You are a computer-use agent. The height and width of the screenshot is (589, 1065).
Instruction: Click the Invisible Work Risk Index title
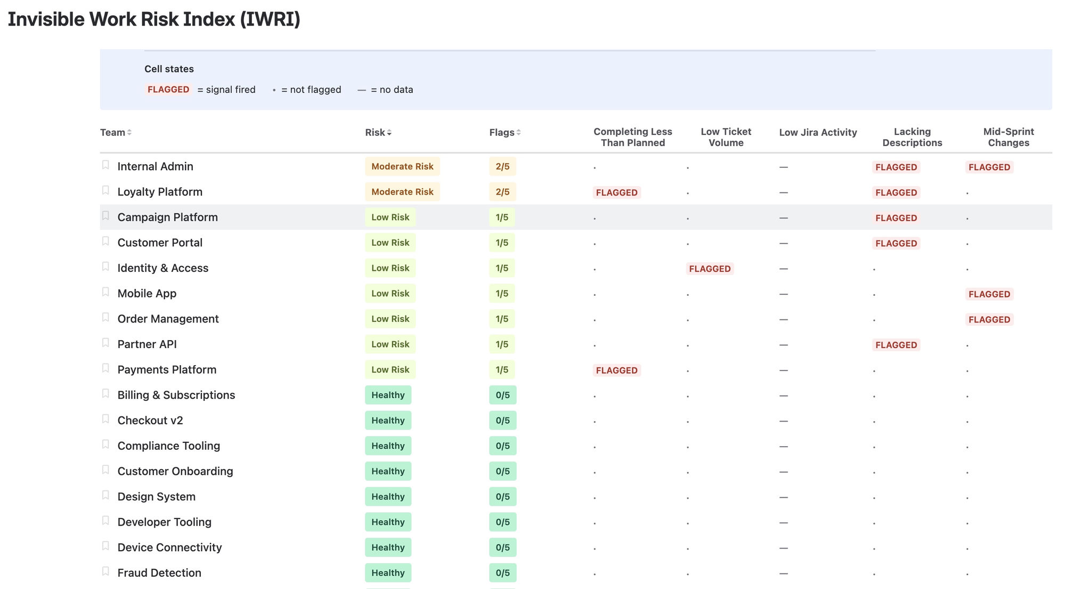[154, 19]
